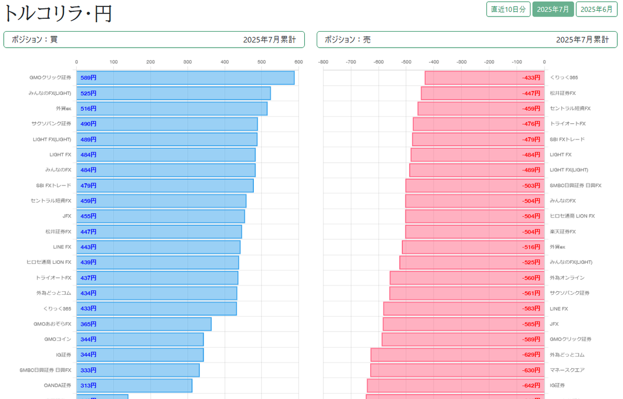
Task: Click the LINE FX label in the sell chart
Action: point(559,308)
